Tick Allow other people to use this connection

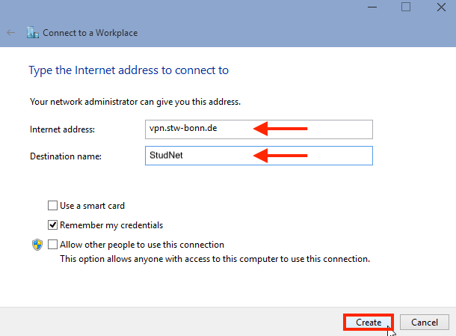[52, 245]
